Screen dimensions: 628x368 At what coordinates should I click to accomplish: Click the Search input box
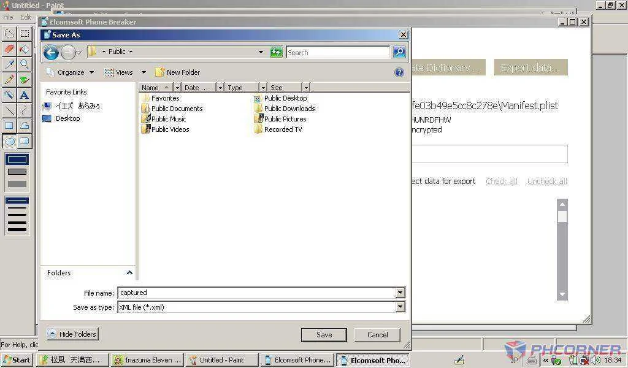(x=338, y=52)
